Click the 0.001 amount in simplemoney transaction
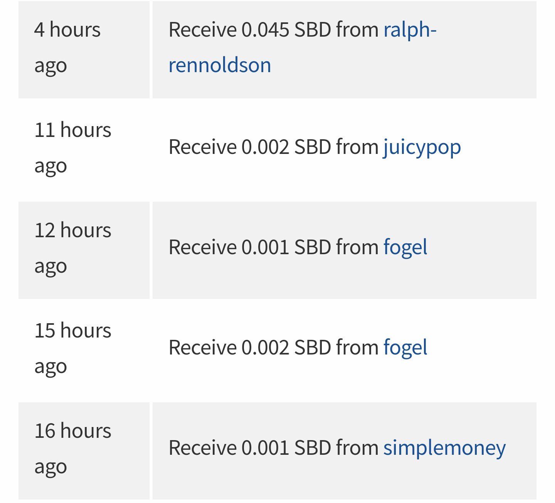 coord(265,447)
